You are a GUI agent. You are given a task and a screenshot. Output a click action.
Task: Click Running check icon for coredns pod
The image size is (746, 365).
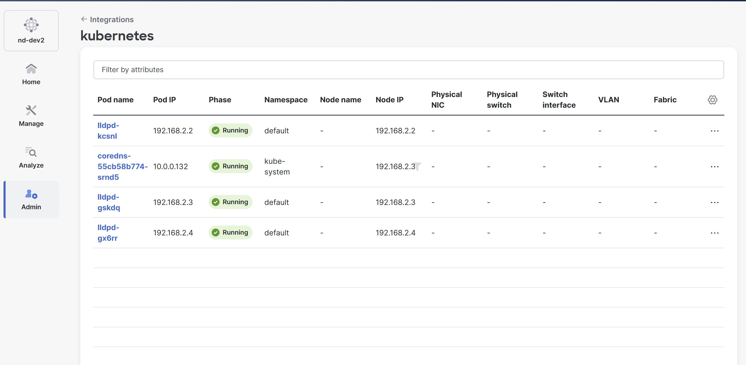(215, 166)
